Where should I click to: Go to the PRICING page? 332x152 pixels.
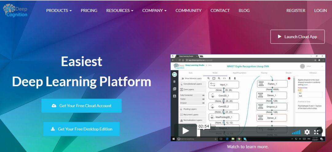(x=89, y=10)
